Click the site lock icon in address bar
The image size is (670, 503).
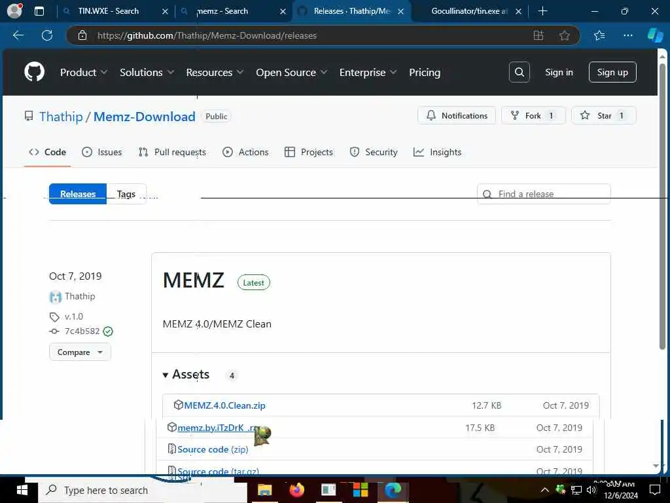pos(82,35)
